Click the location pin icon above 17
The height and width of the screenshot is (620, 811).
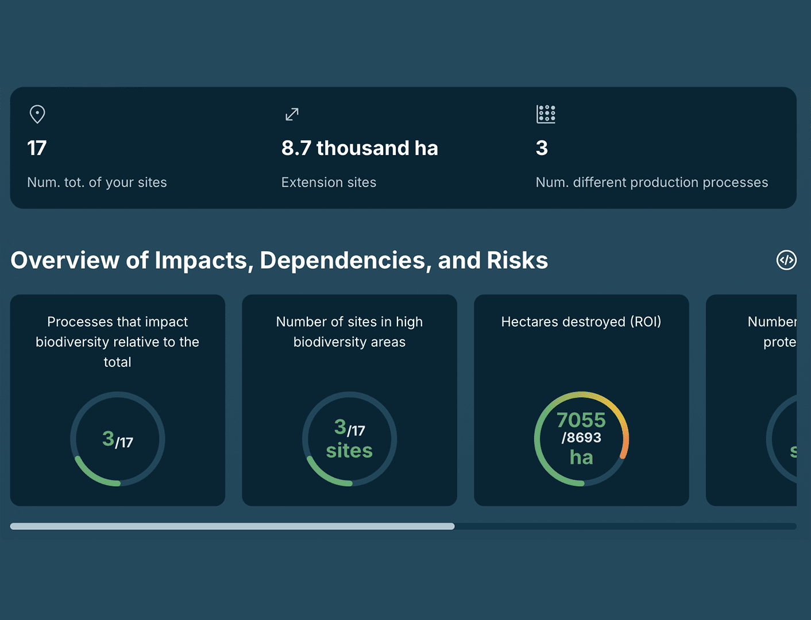pyautogui.click(x=37, y=114)
